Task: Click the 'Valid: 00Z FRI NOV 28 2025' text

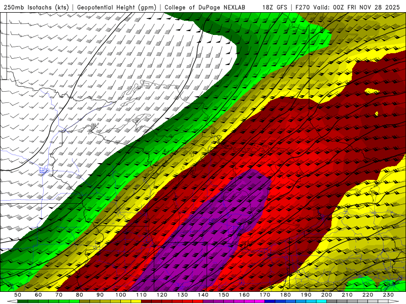Action: (357, 8)
